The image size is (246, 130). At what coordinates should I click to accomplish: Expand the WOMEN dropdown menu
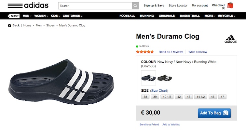click(x=41, y=16)
